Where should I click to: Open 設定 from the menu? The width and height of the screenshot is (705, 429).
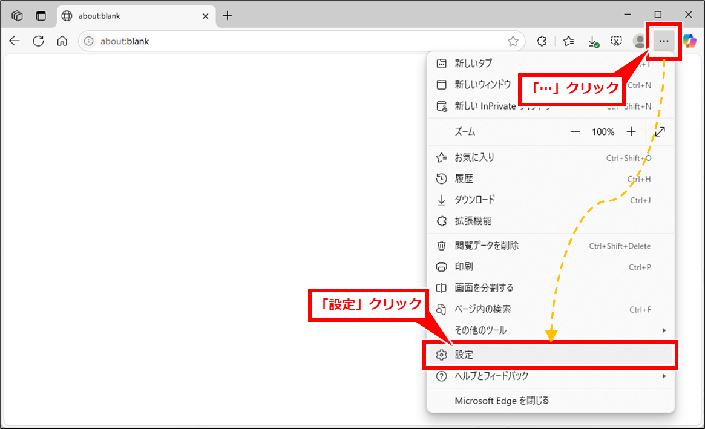(x=550, y=355)
